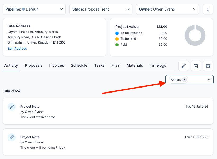Open the Schedule tab
Image resolution: width=217 pixels, height=159 pixels.
coord(79,65)
